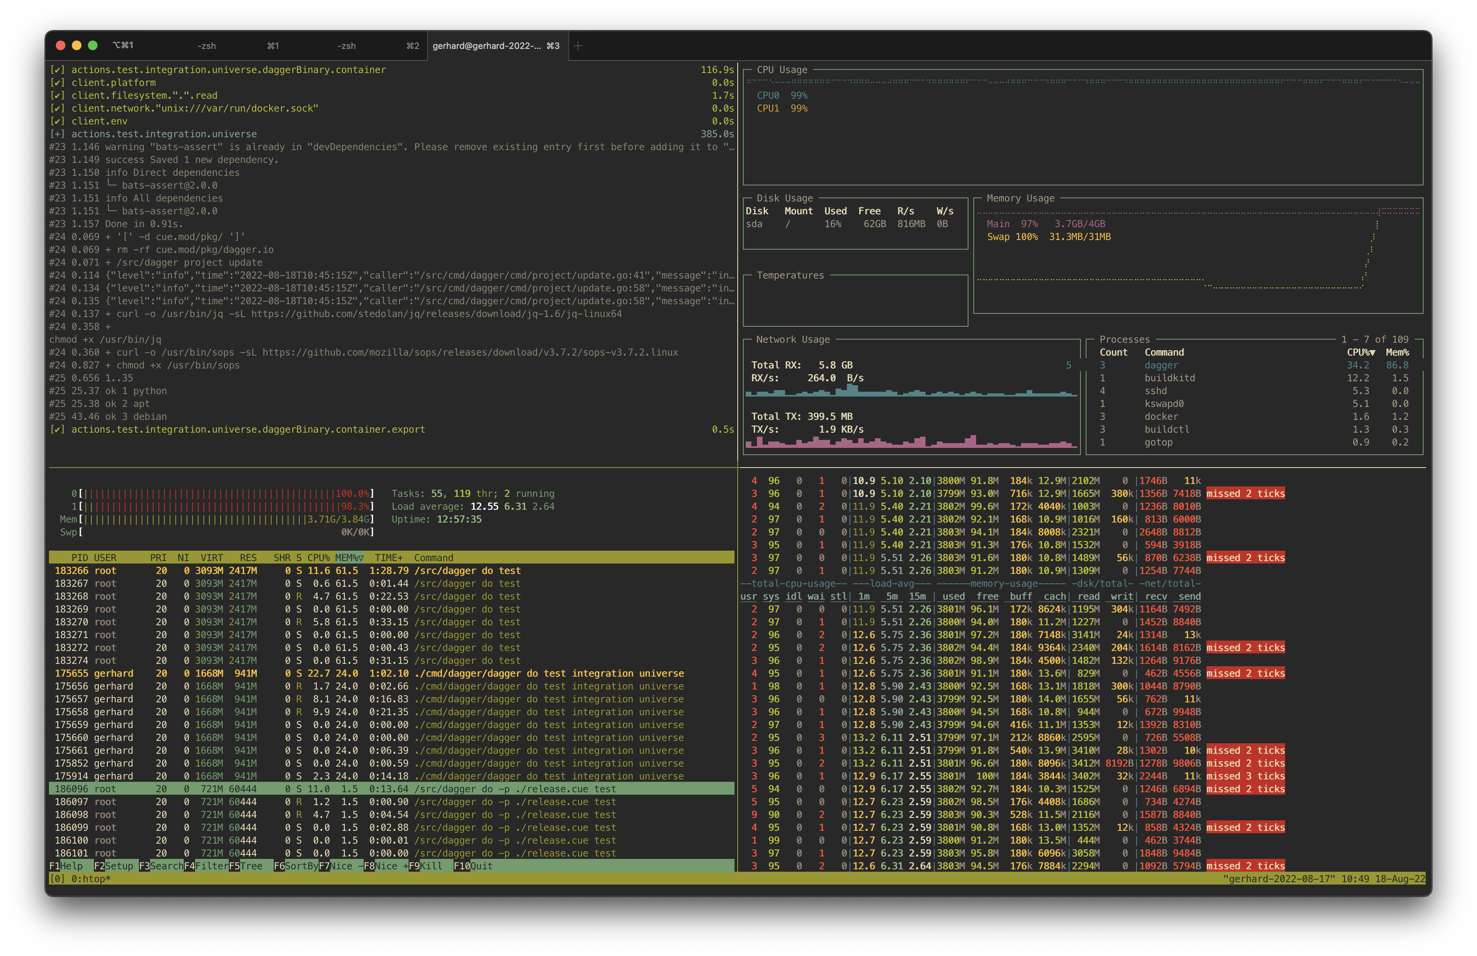Screen dimensions: 1477x956
Task: Sort gotop processes by CPU% header
Action: pyautogui.click(x=1361, y=352)
